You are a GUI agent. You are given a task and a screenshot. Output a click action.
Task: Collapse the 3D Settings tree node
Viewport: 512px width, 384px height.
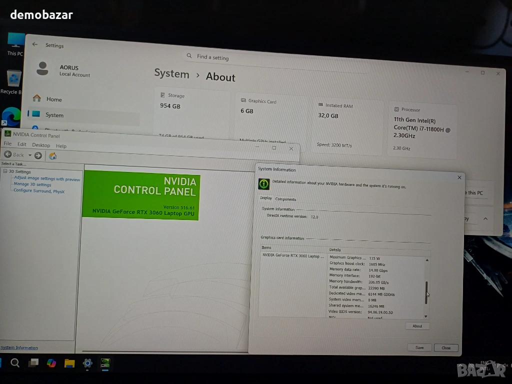5,171
